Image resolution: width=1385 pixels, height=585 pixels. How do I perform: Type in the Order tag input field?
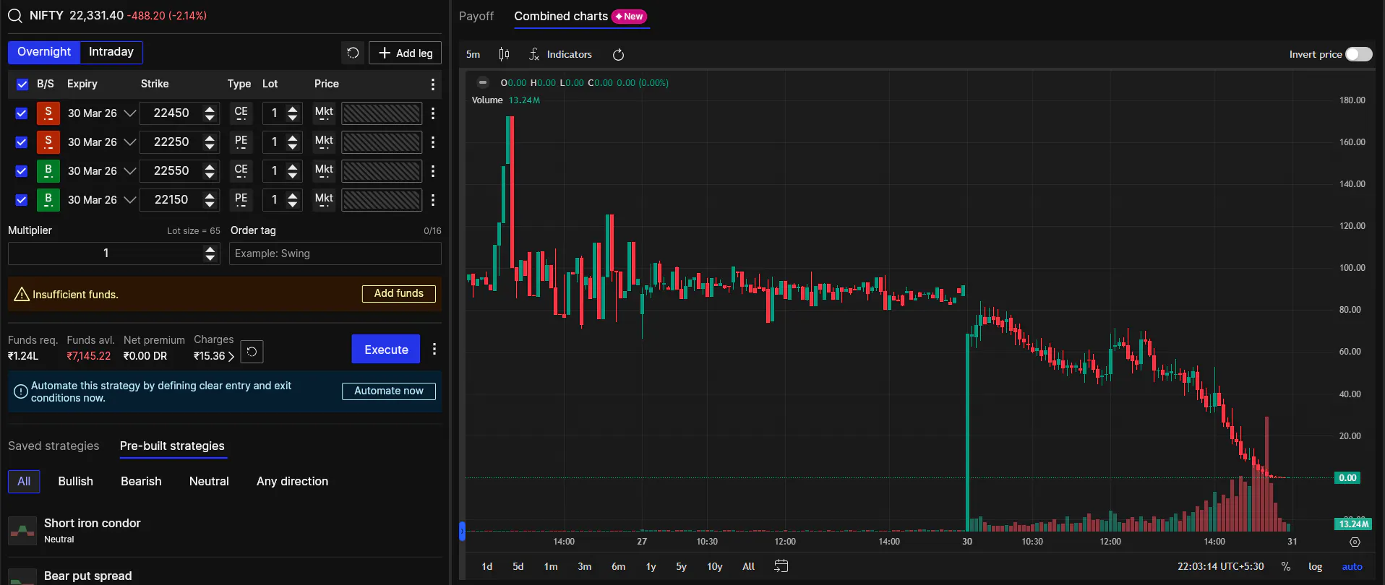click(335, 253)
